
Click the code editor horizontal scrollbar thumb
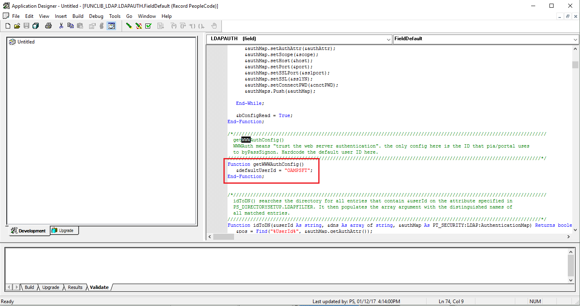pyautogui.click(x=223, y=237)
